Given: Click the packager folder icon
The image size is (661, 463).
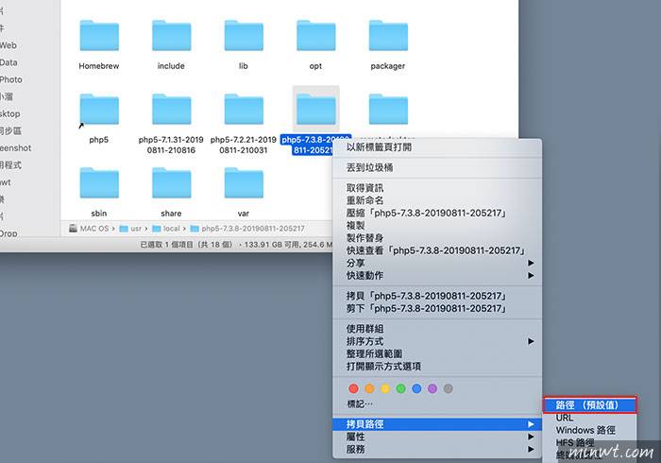Looking at the screenshot, I should point(387,36).
